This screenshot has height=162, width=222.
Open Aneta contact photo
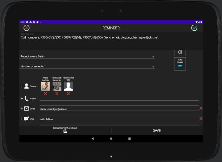(x=45, y=86)
